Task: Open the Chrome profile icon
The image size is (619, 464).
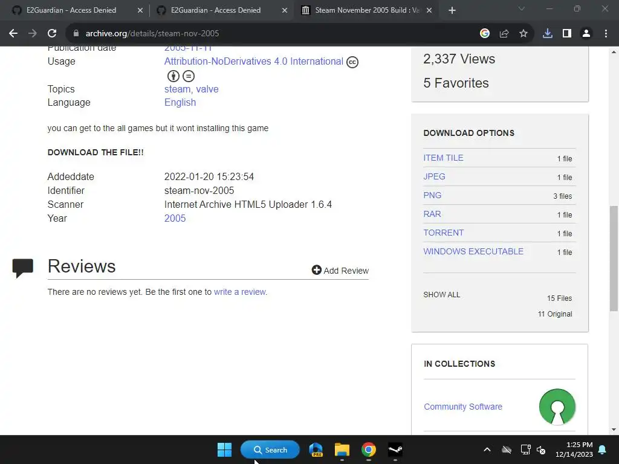Action: point(586,34)
